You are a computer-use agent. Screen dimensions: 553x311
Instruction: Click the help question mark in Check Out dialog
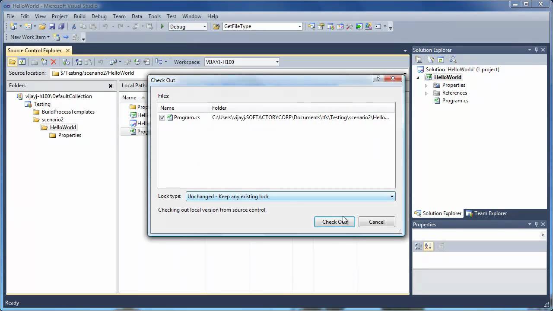point(378,78)
